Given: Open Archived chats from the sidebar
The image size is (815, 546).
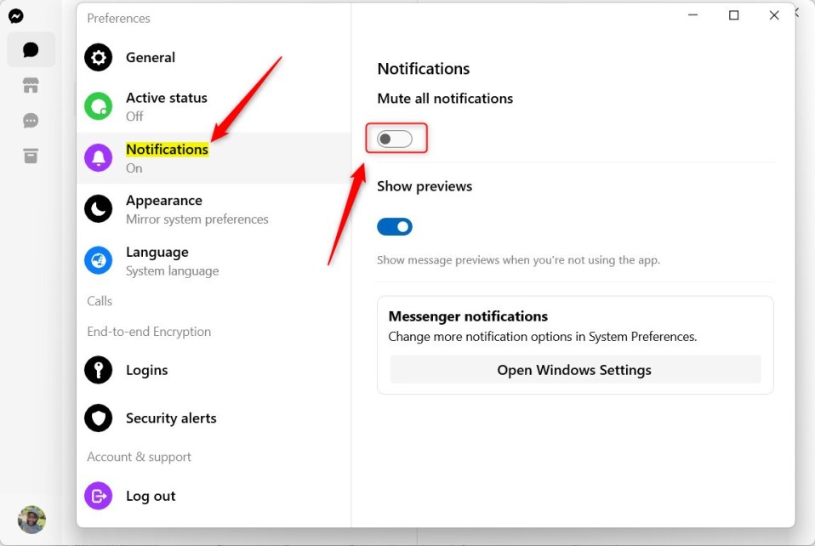Looking at the screenshot, I should pos(31,156).
